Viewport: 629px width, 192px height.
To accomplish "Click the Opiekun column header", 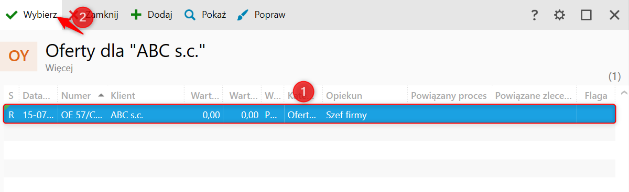I will (344, 96).
